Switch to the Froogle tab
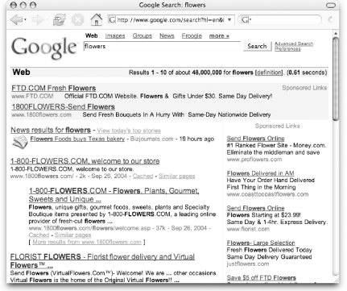The image size is (347, 291). pyautogui.click(x=192, y=35)
